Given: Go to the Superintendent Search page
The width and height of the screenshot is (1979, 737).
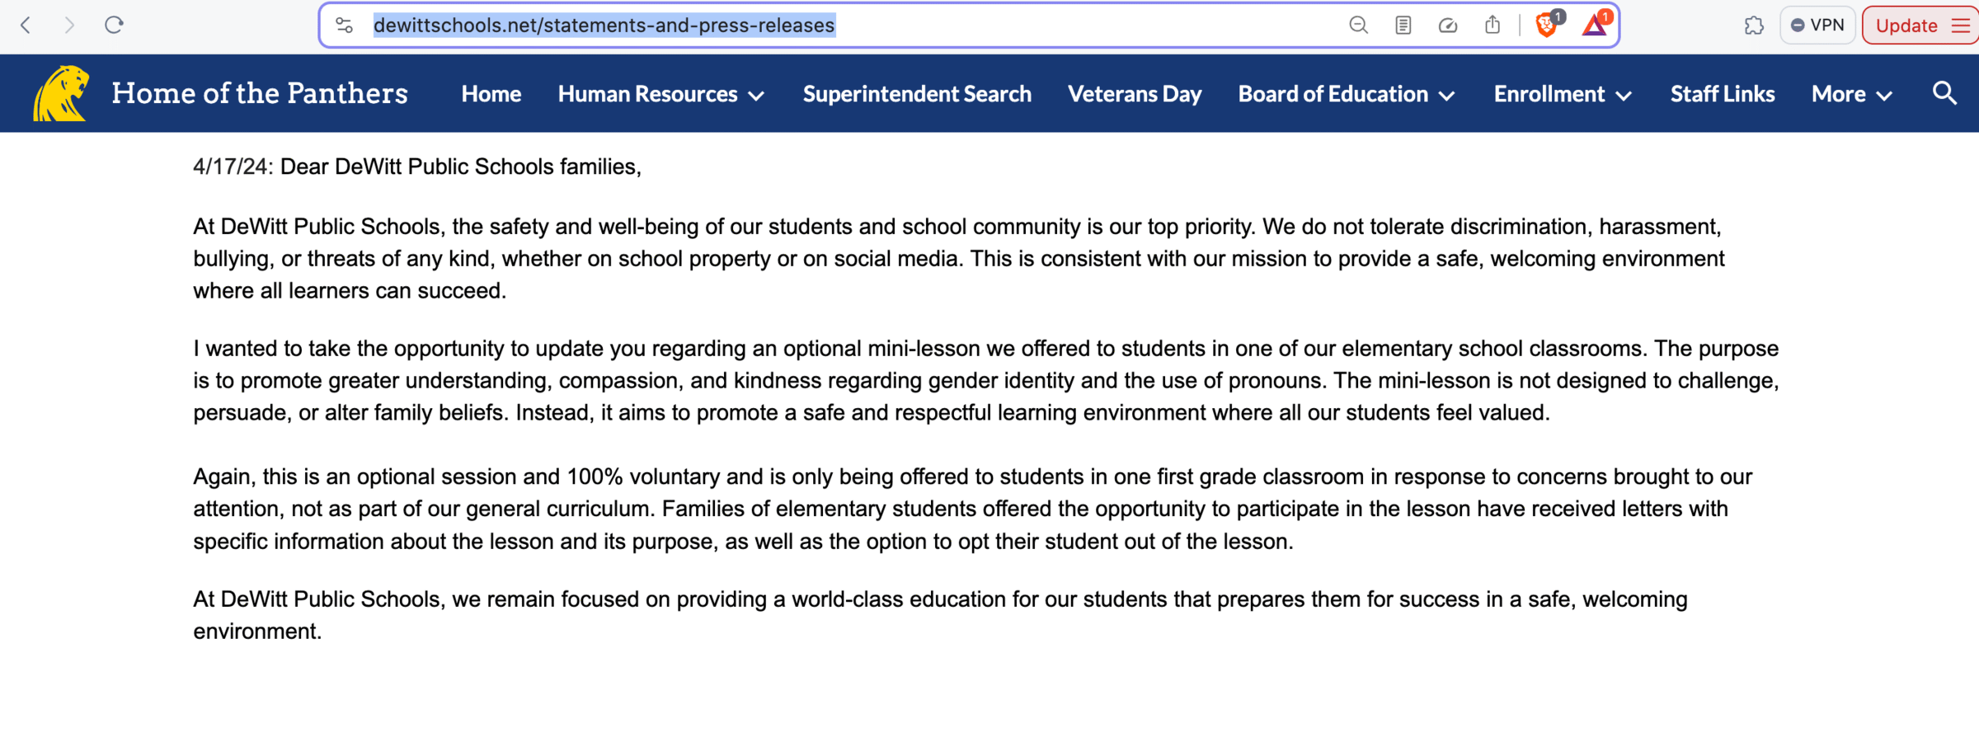Looking at the screenshot, I should tap(917, 94).
